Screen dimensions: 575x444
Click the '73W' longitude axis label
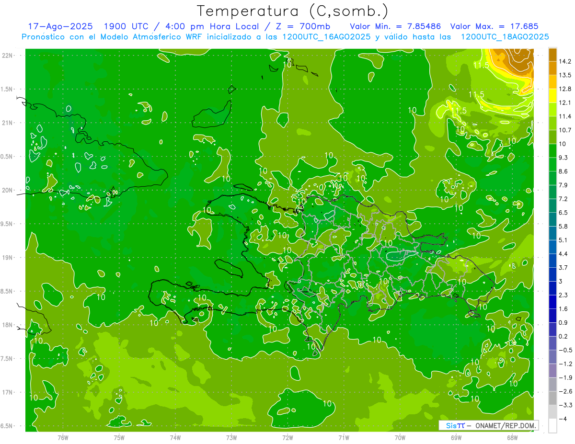click(231, 438)
